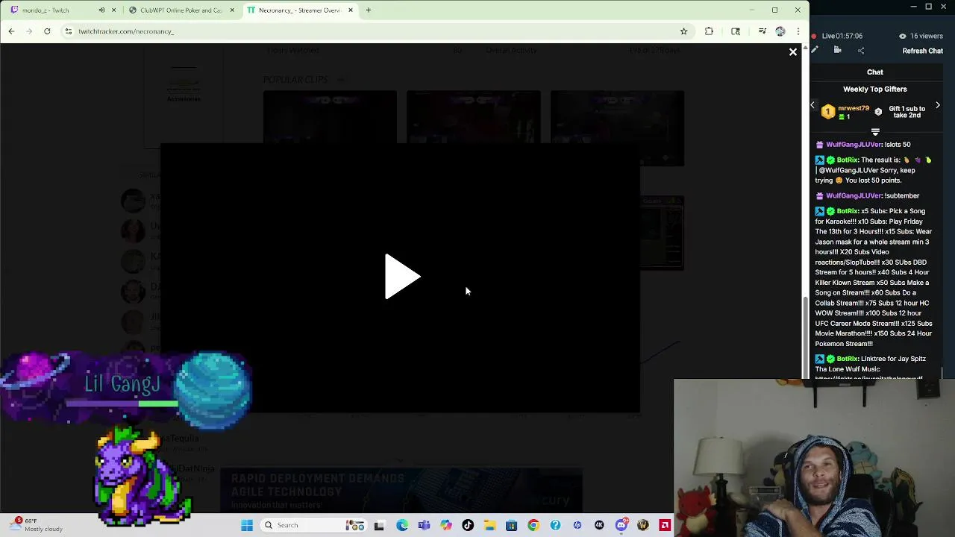Screen dimensions: 955x537
Task: Open the Get Help question mark app
Action: tap(555, 525)
